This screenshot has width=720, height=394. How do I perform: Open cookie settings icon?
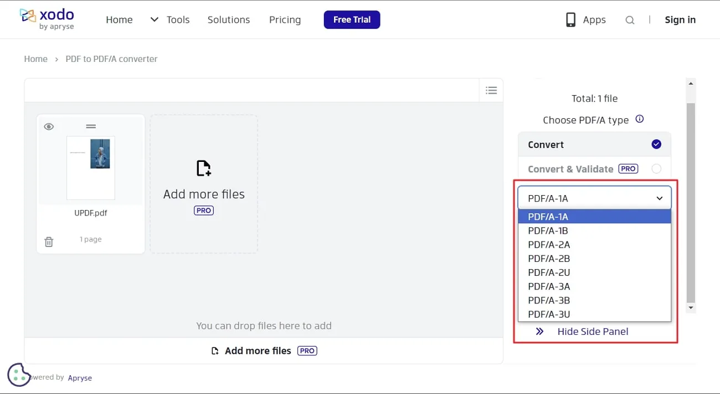(19, 375)
